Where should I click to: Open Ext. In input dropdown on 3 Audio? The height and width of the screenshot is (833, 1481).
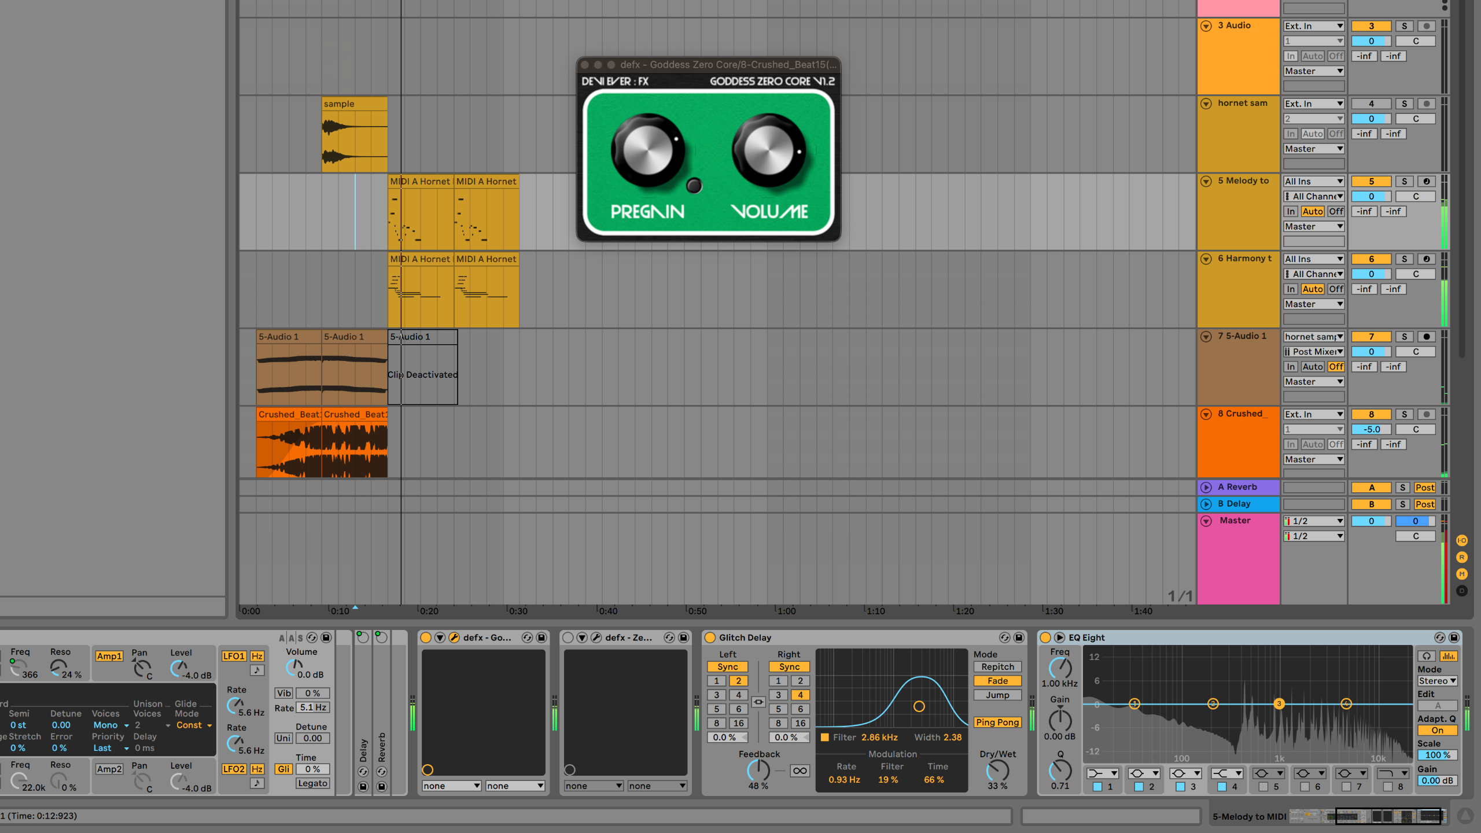point(1314,26)
